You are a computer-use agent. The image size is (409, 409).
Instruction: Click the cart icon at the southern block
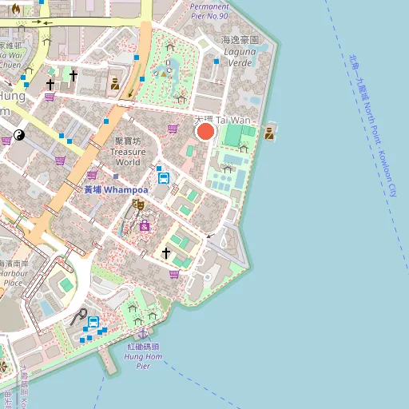click(x=174, y=274)
